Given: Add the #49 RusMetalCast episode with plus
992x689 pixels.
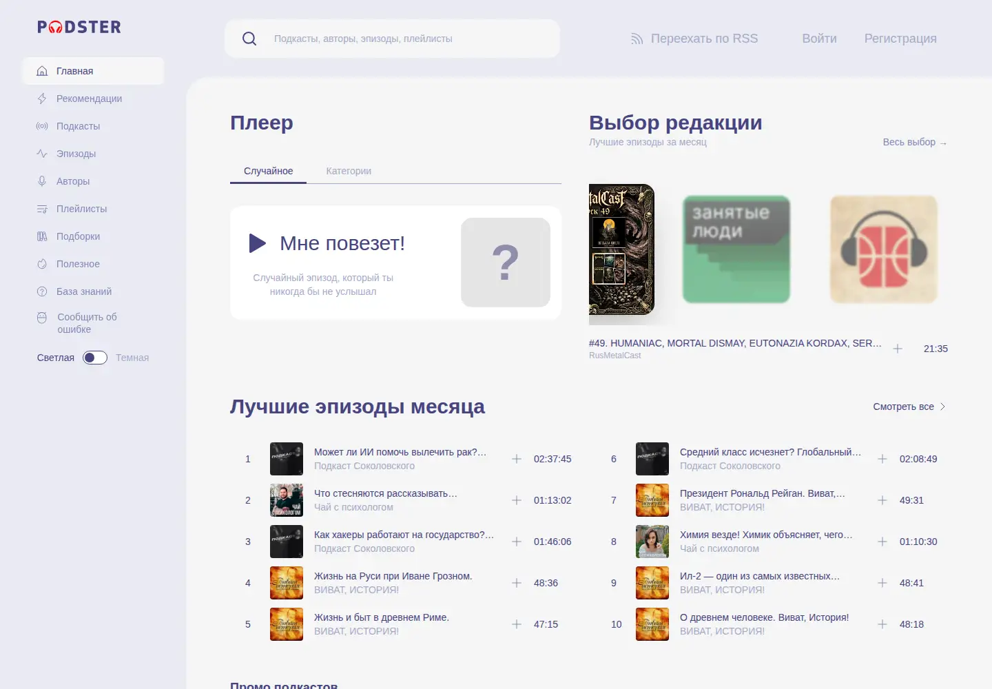Looking at the screenshot, I should pyautogui.click(x=898, y=349).
